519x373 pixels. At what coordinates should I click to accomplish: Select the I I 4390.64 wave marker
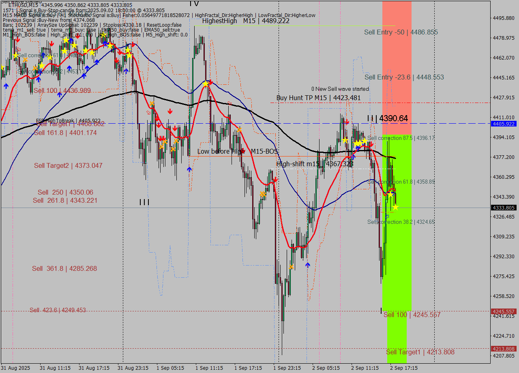pos(387,118)
